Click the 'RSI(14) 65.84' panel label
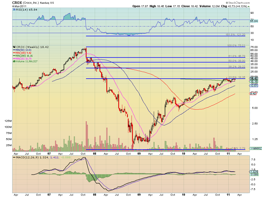 [x=26, y=10]
